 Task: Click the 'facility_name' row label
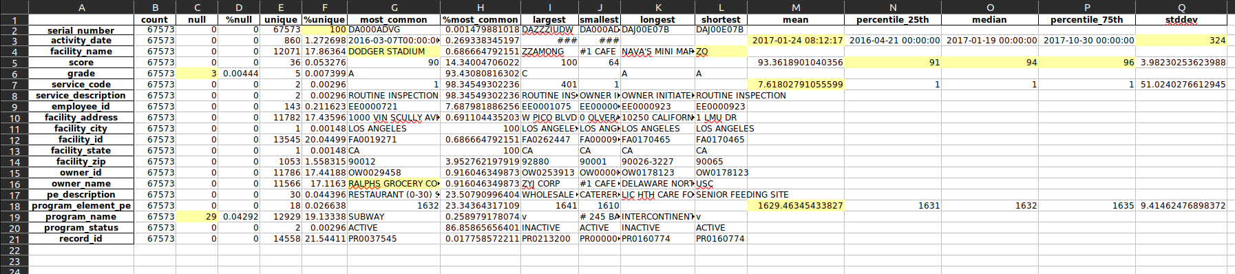point(81,52)
